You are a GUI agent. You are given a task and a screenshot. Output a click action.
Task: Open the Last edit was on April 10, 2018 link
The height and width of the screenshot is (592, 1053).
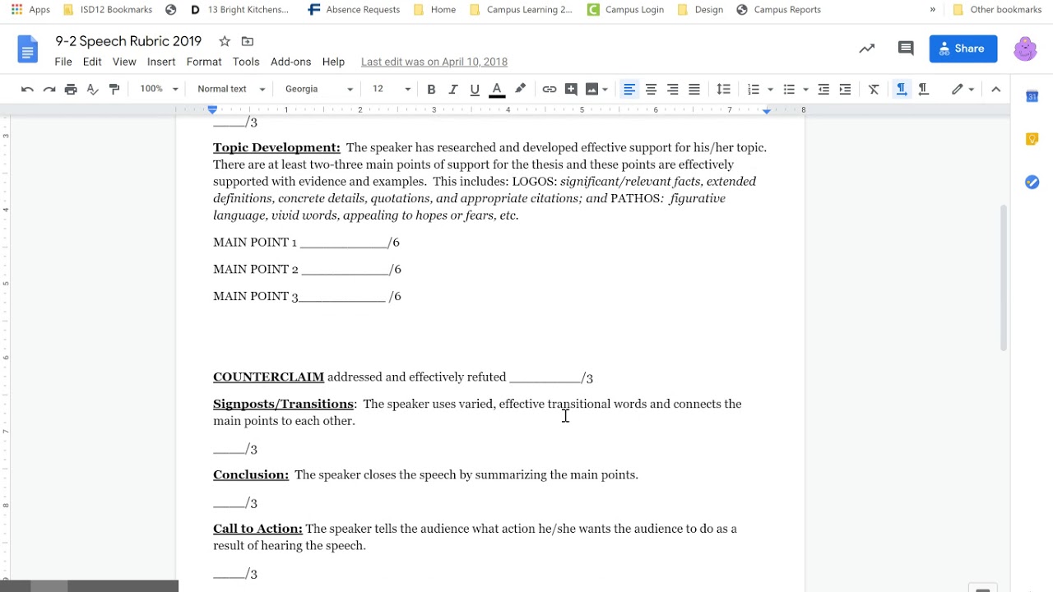pyautogui.click(x=434, y=62)
